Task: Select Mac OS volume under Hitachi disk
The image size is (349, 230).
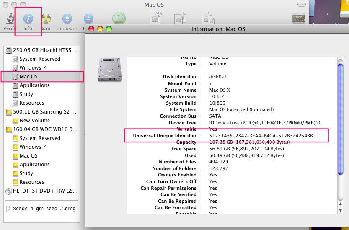Action: tap(42, 77)
